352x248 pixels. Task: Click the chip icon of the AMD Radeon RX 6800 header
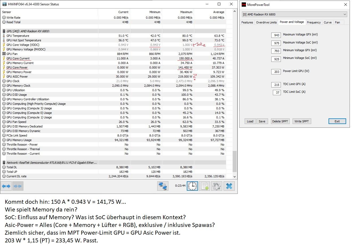(4, 31)
